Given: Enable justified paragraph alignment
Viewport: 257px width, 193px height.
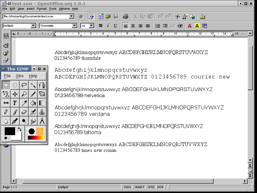Looking at the screenshot, I should 148,26.
